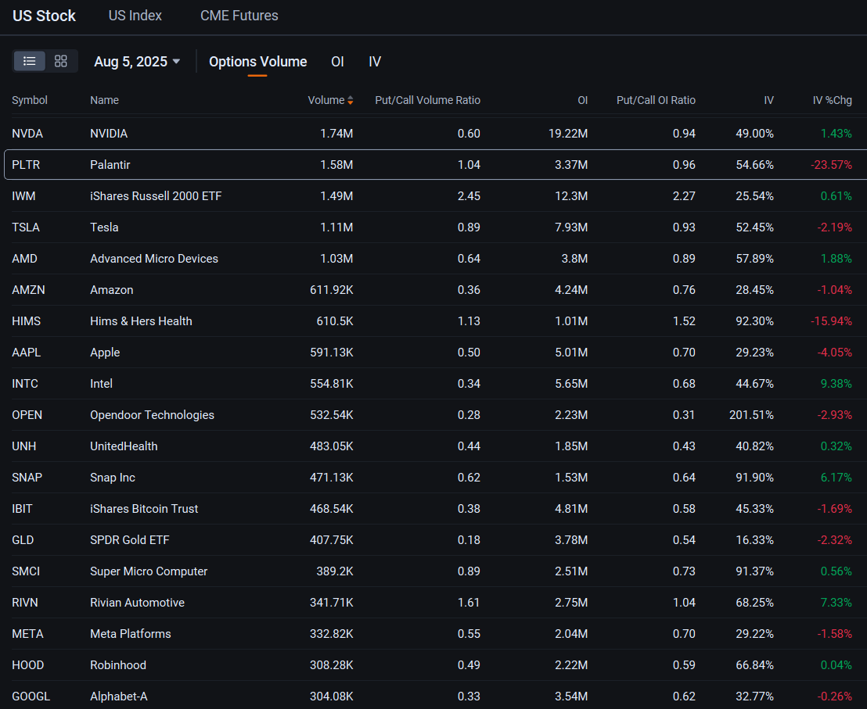This screenshot has width=867, height=709.
Task: Switch to grid view layout
Action: pyautogui.click(x=61, y=61)
